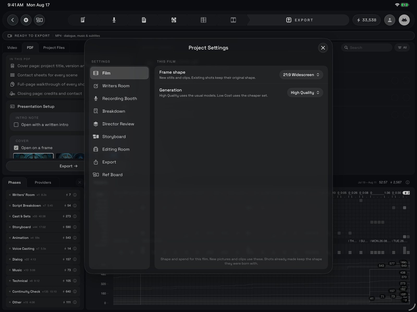The image size is (417, 312).
Task: Open the film strip editing stage icon
Action: (x=233, y=20)
